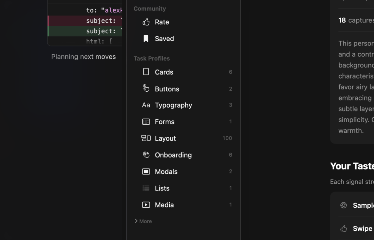Click the Layout grid icon
Image resolution: width=374 pixels, height=240 pixels.
(146, 138)
